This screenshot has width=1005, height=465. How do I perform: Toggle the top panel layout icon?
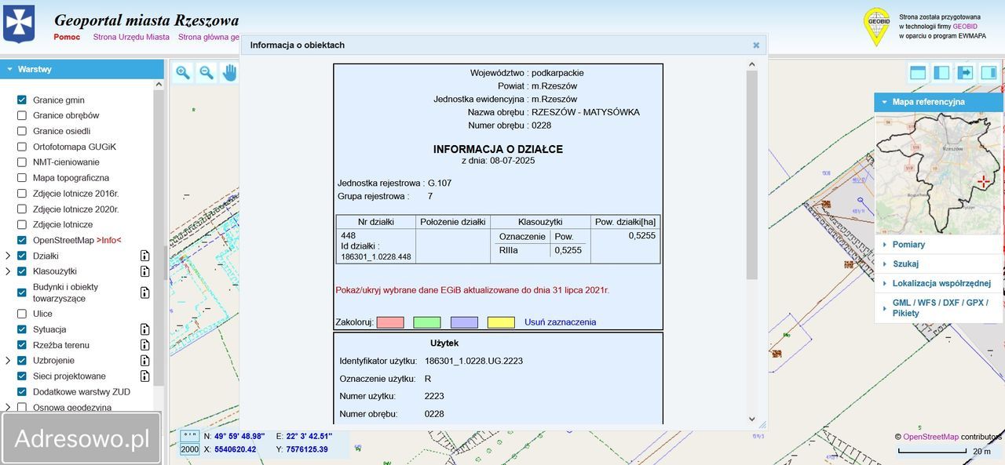(917, 73)
